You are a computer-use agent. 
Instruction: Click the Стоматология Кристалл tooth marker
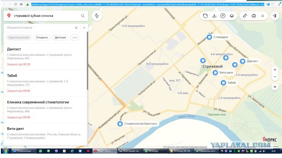click(120, 124)
